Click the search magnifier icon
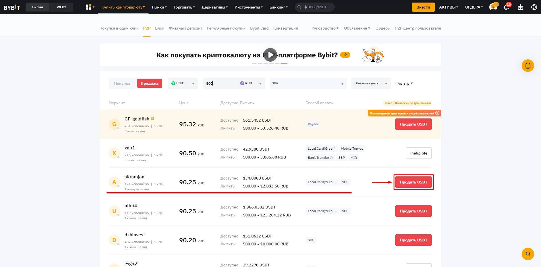The height and width of the screenshot is (267, 541). 299,7
